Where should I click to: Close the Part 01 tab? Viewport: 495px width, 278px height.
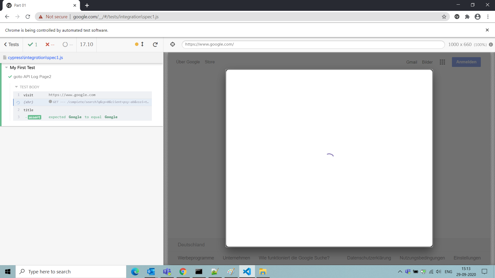75,5
